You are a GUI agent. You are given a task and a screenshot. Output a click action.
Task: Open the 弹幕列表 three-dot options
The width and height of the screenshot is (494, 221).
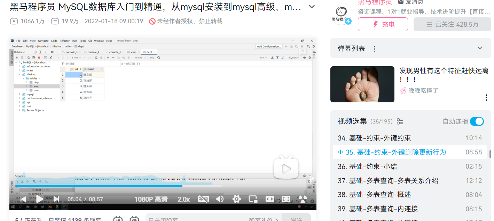(375, 49)
